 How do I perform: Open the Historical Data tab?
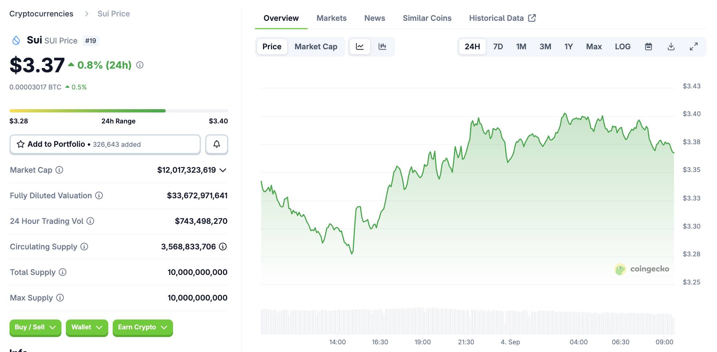point(502,18)
